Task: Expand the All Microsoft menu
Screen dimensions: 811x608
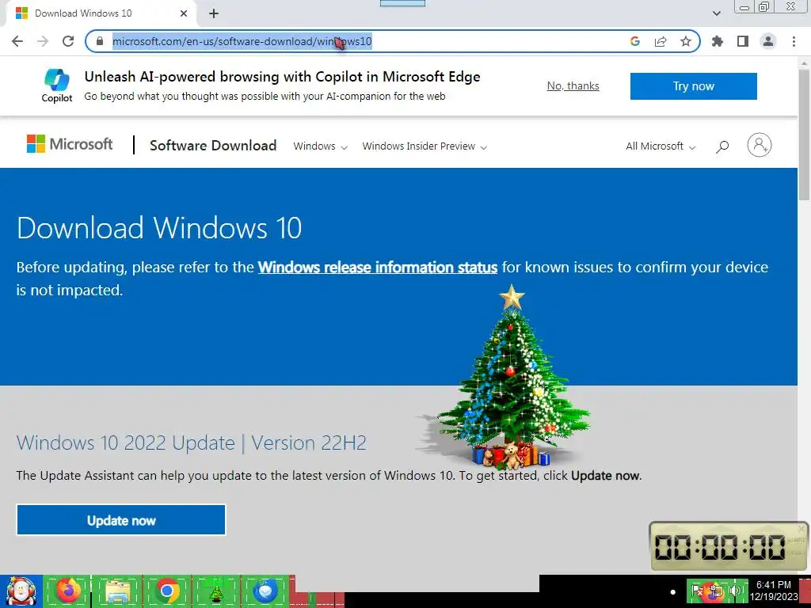Action: [x=661, y=146]
